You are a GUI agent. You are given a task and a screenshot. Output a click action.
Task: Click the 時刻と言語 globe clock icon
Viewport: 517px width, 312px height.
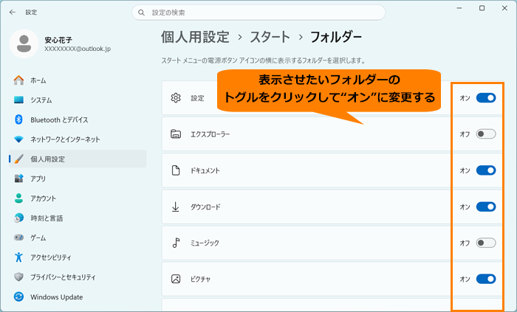18,218
